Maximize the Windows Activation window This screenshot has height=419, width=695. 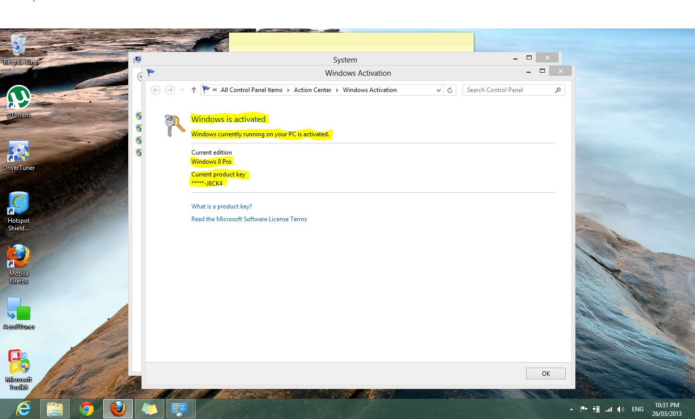542,71
